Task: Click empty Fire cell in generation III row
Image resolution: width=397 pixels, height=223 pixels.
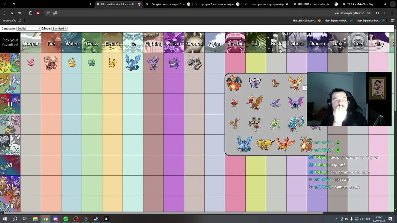Action: [x=51, y=104]
